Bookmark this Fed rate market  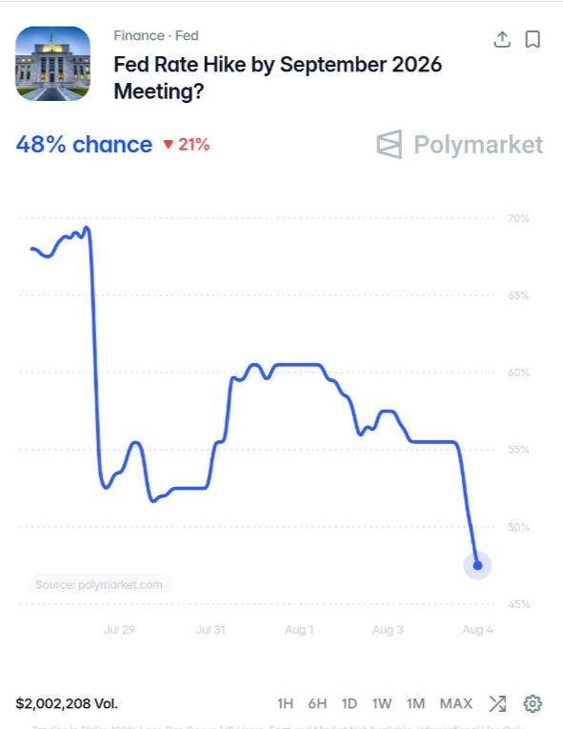click(x=533, y=39)
